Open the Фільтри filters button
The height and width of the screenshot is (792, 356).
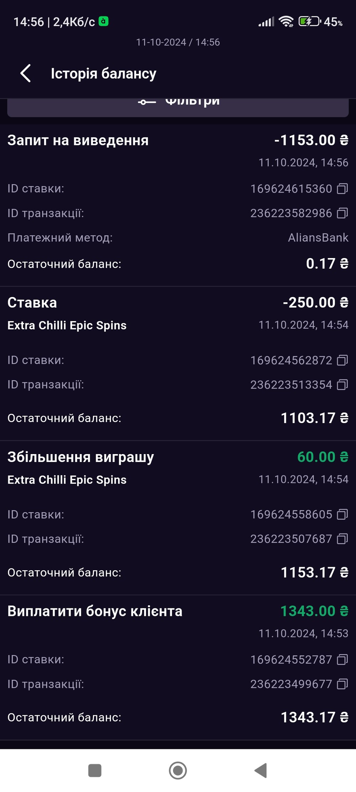point(178,106)
